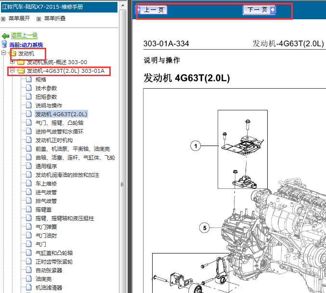
Task: Open the 技术参数 page
Action: (46, 88)
